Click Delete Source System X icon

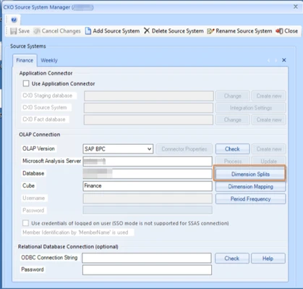[x=147, y=31]
